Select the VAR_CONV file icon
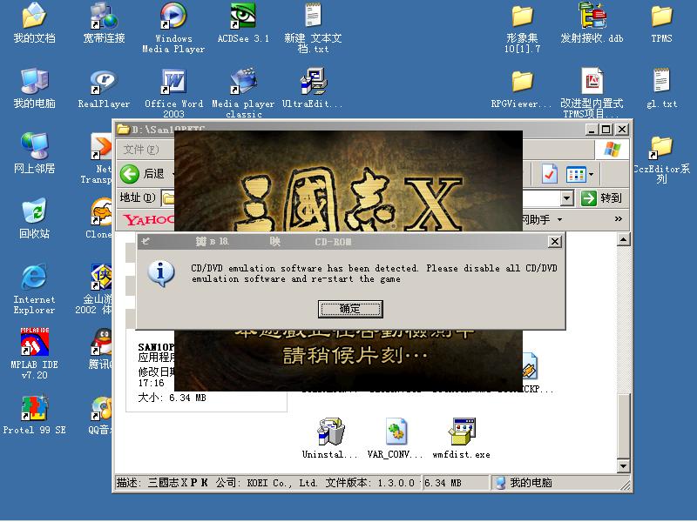697x522 pixels. pos(397,432)
